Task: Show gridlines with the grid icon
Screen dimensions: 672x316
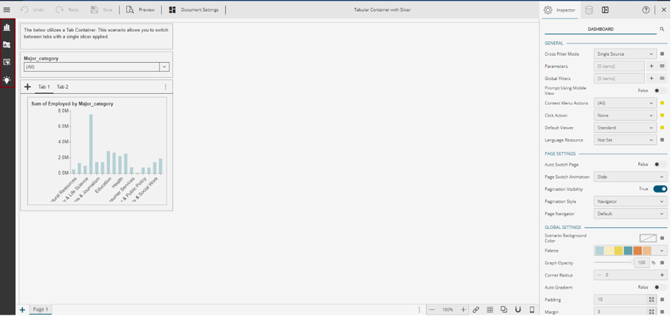Action: tap(490, 310)
